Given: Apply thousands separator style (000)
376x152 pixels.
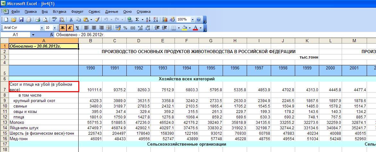Looking at the screenshot, I should click(x=132, y=28).
